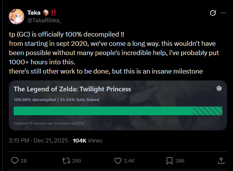Like the tweet with the heart icon
This screenshot has height=171, width=233.
[x=118, y=161]
